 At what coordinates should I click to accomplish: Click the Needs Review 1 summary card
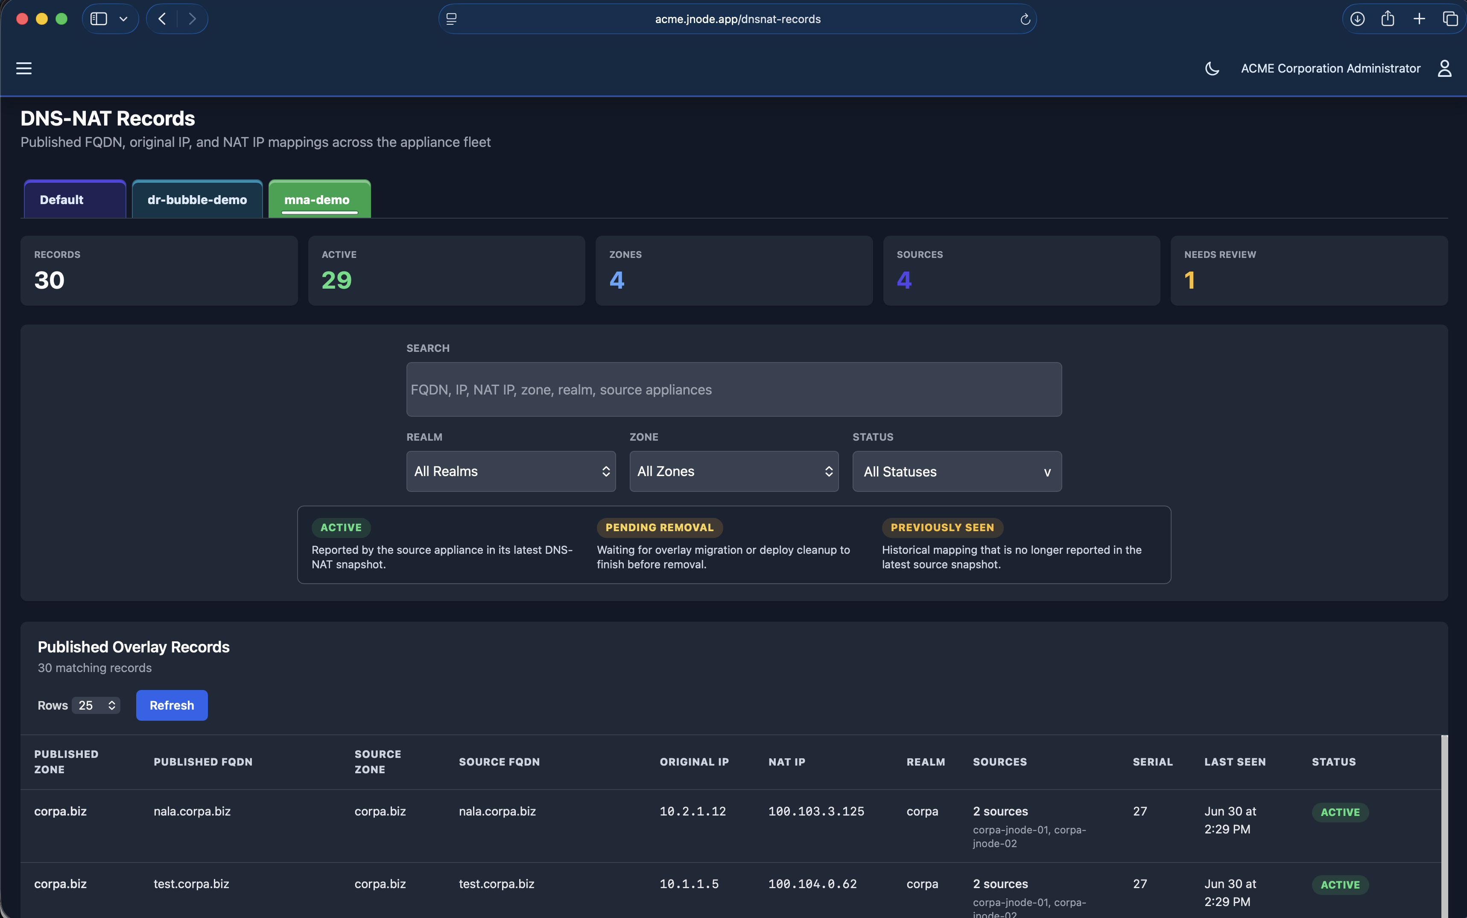[x=1309, y=270]
